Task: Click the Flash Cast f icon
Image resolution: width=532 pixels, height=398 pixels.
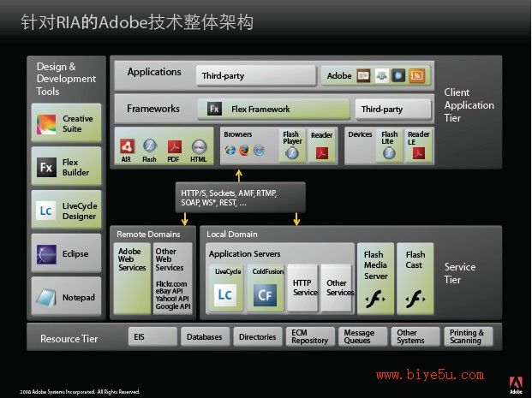Action: tap(415, 299)
